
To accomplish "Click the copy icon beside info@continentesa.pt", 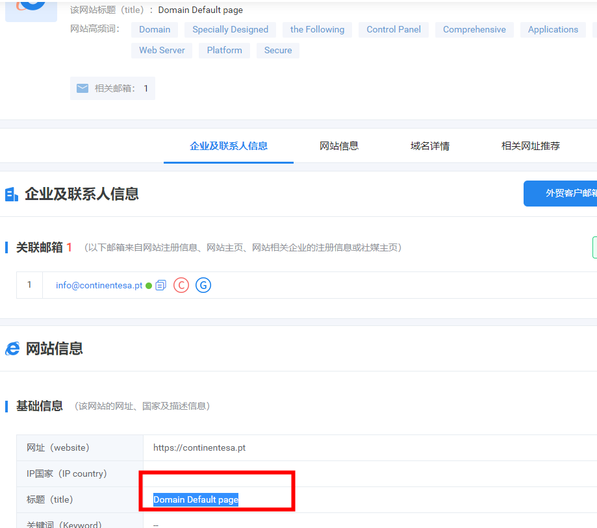I will [160, 285].
